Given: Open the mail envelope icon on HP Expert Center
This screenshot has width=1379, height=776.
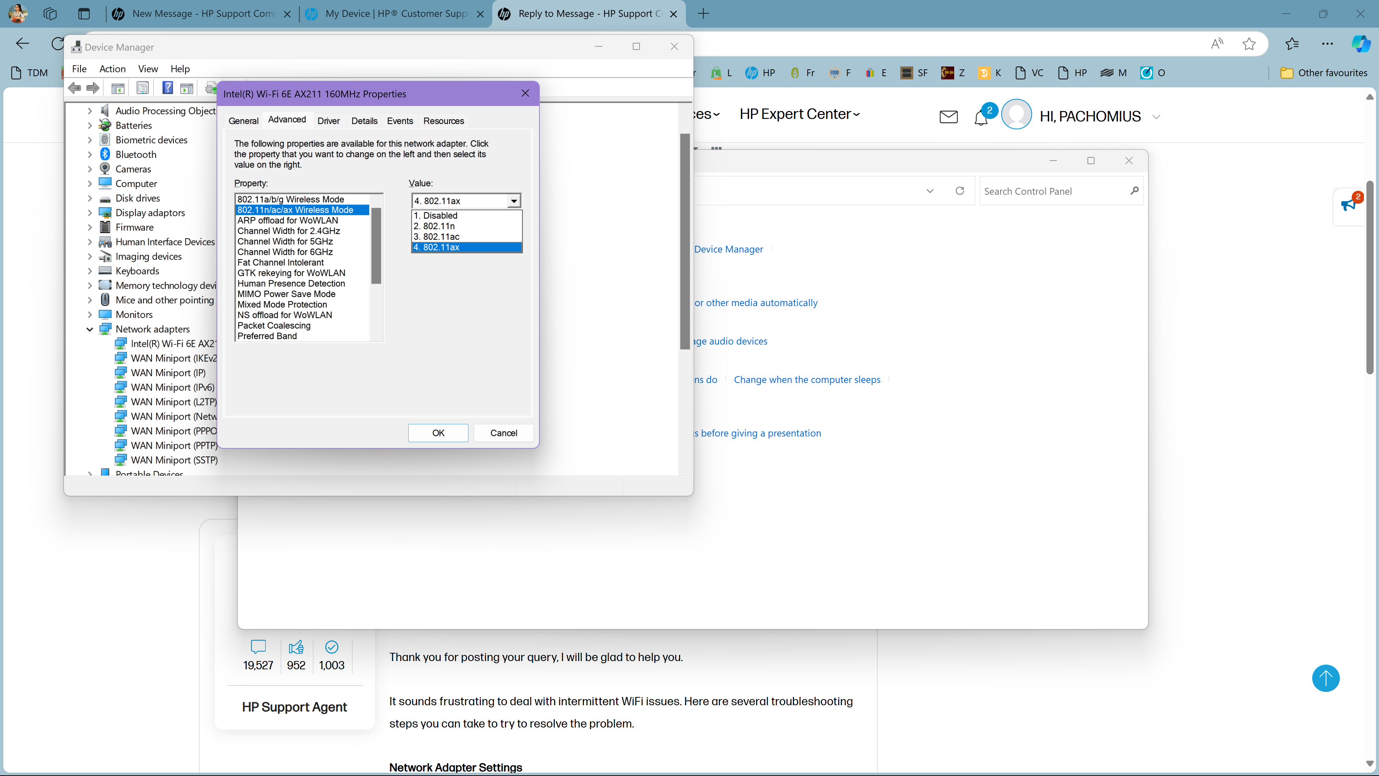Looking at the screenshot, I should pos(948,116).
